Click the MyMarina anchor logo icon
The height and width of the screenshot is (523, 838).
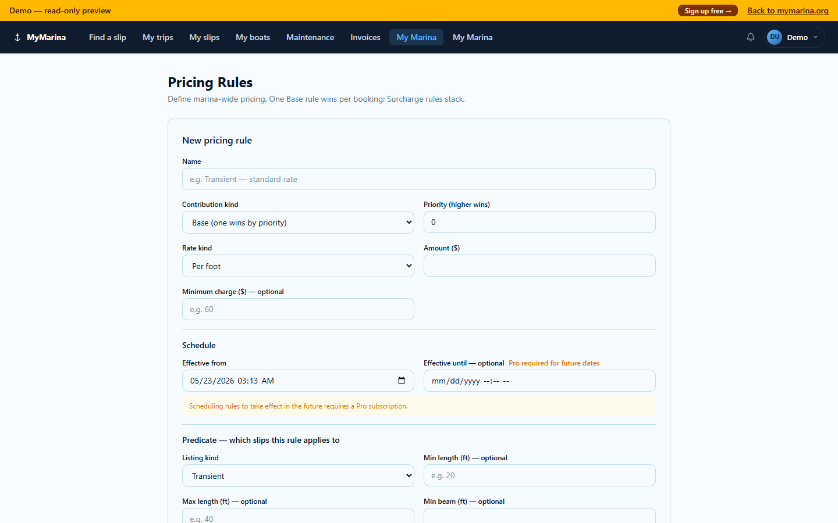click(17, 37)
